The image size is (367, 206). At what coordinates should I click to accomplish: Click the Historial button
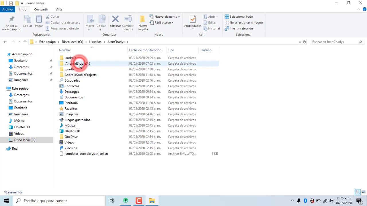point(212,29)
